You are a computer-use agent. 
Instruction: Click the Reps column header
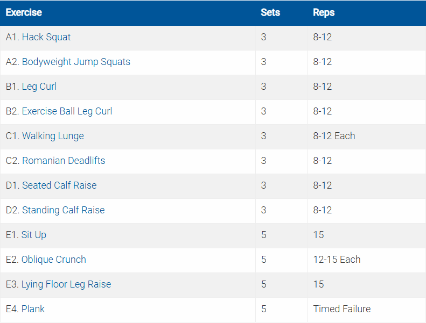[x=324, y=12]
